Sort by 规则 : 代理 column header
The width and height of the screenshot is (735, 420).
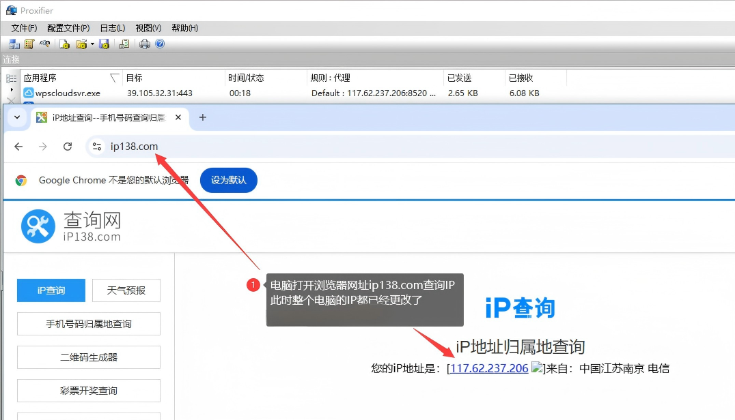tap(375, 78)
